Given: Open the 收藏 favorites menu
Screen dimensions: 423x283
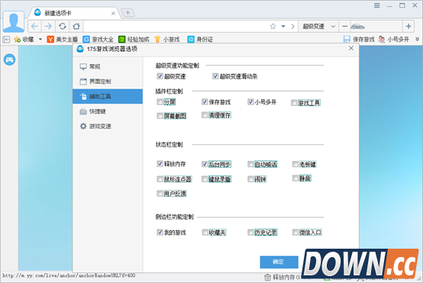Looking at the screenshot, I should (24, 40).
